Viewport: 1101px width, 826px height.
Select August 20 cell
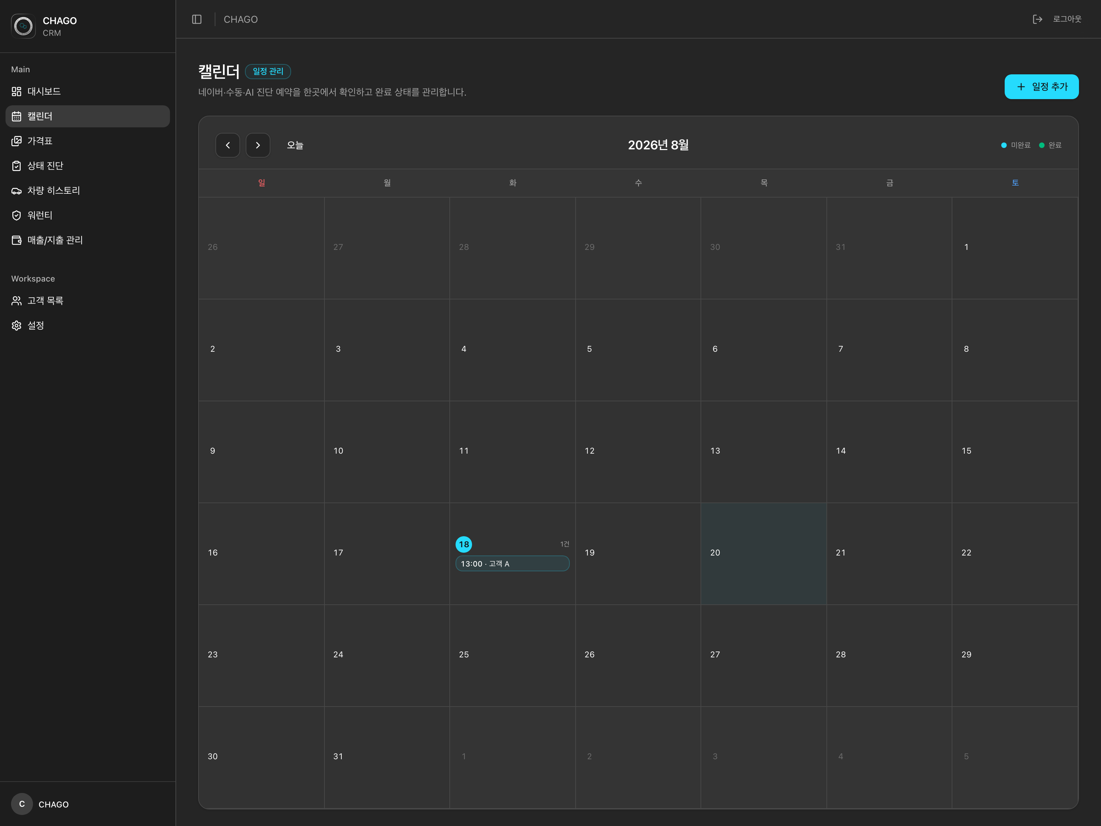(763, 554)
